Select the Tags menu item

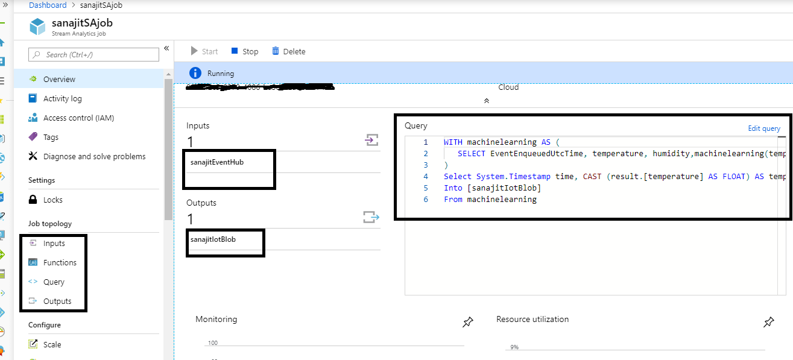point(51,137)
